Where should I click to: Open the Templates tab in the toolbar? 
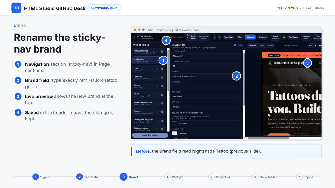click(x=229, y=37)
